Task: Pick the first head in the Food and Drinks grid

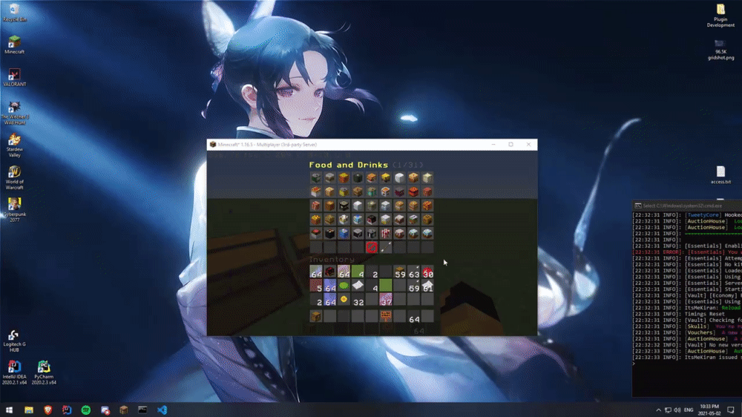Action: pos(315,177)
